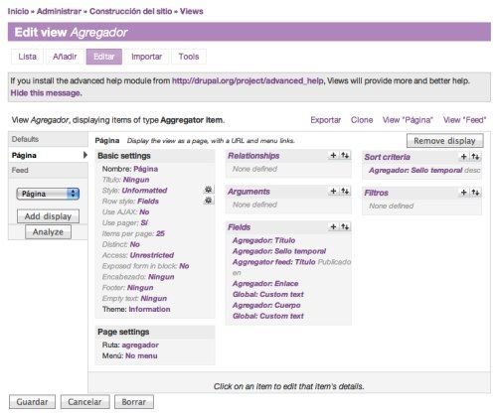Open the Importar tab
Viewport: 497px width, 415px height.
(146, 57)
